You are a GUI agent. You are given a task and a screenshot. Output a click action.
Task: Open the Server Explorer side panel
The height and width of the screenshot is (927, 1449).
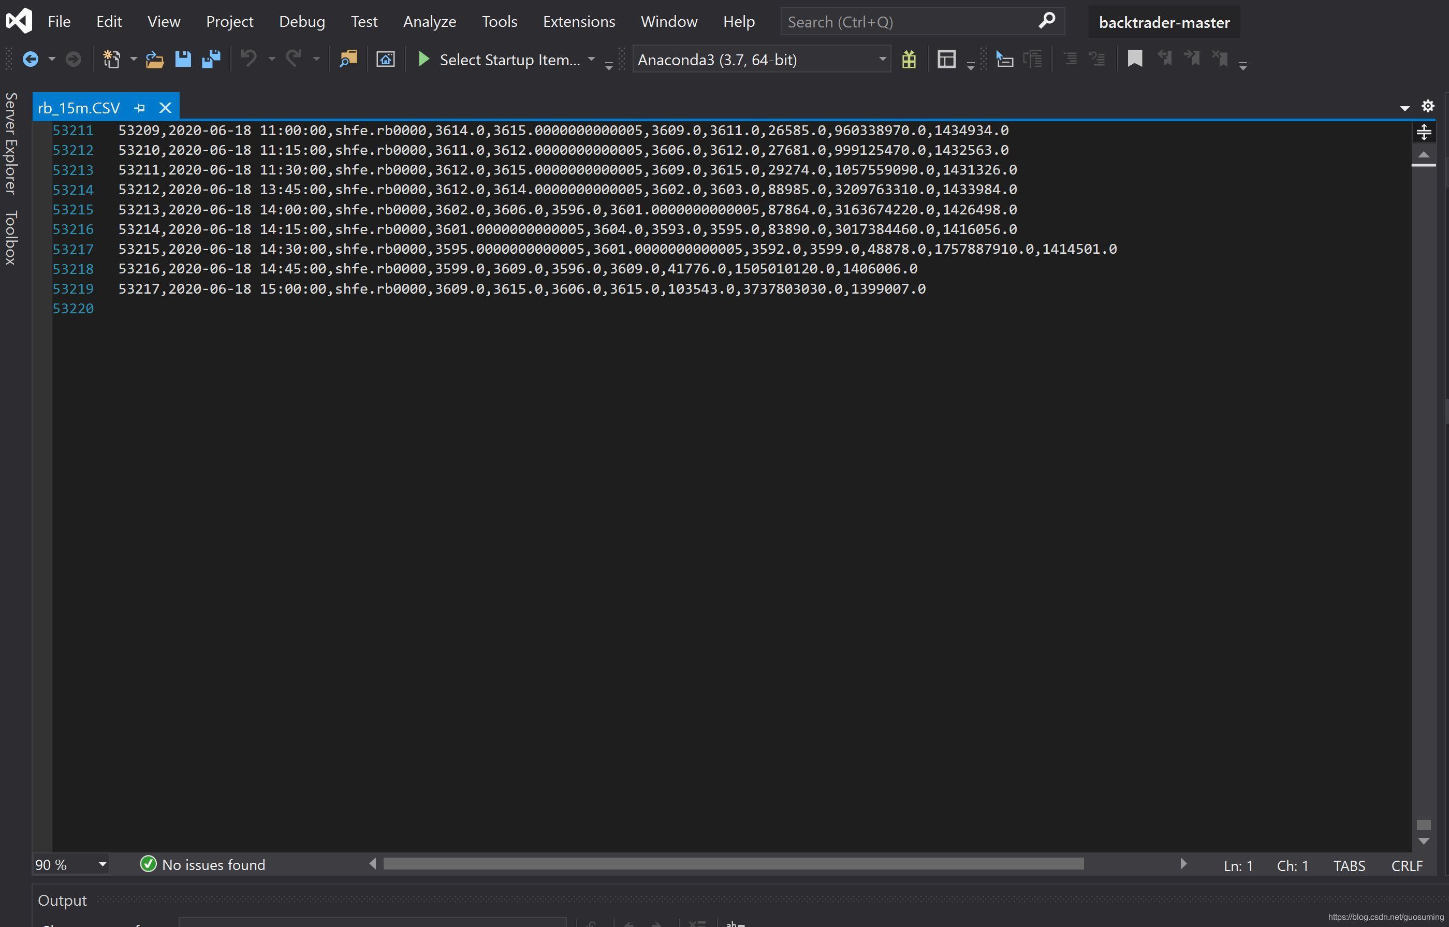[x=11, y=143]
